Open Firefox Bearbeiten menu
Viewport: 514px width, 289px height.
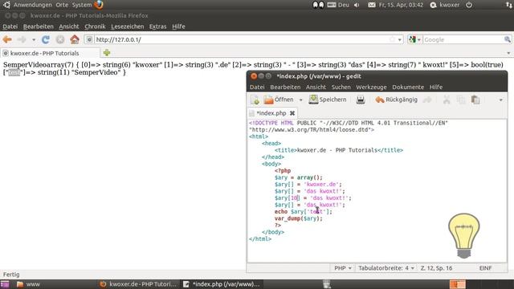[39, 26]
